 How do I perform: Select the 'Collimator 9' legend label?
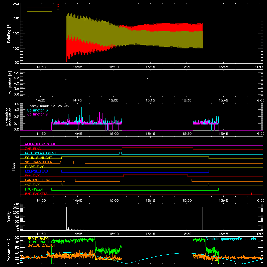[x=37, y=114]
